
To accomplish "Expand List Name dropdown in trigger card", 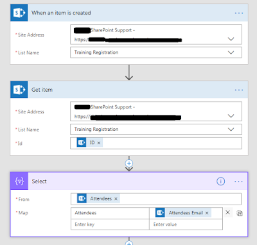I will 231,53.
